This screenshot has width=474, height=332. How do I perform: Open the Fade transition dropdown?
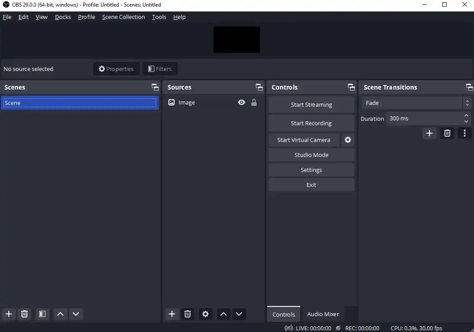(414, 103)
